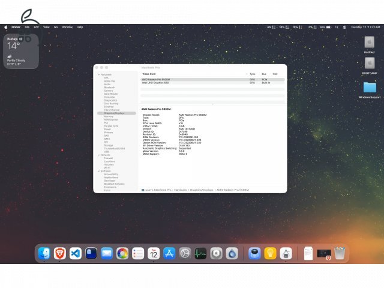Viewport: 384px width, 288px height.
Task: Select Firewall in the sidebar
Action: (x=108, y=158)
